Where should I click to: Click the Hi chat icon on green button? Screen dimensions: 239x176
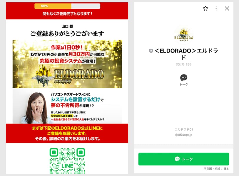177,159
